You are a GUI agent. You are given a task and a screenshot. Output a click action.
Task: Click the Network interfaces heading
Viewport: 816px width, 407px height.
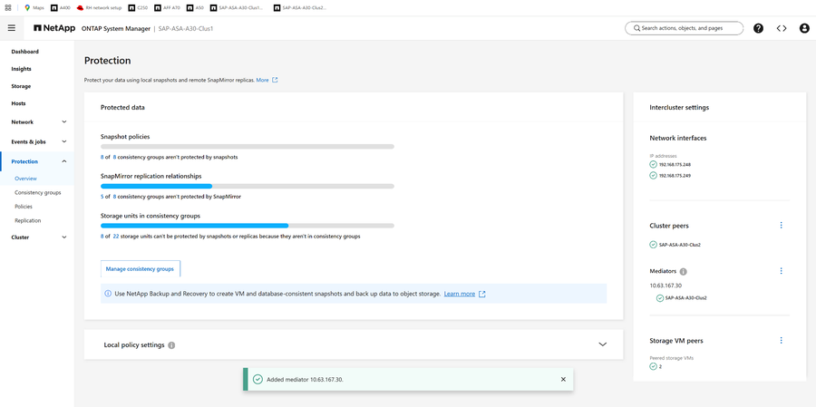click(677, 138)
